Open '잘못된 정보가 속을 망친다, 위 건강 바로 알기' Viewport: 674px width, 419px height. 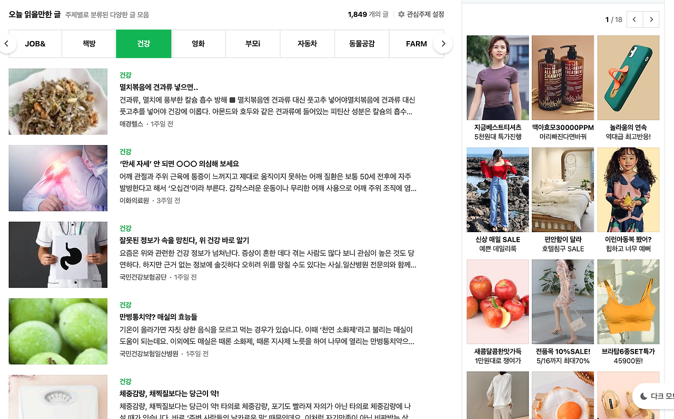pos(184,241)
